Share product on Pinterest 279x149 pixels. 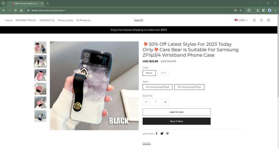[168, 133]
